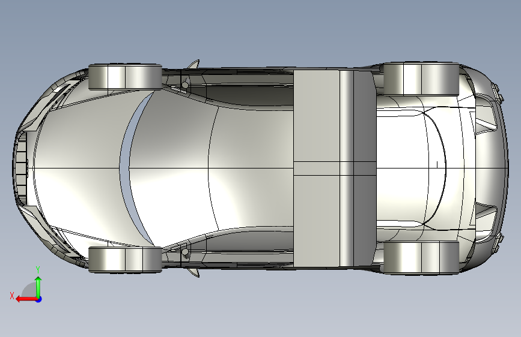
Task: Click the red X axis arrow of the triad
Action: pos(26,299)
